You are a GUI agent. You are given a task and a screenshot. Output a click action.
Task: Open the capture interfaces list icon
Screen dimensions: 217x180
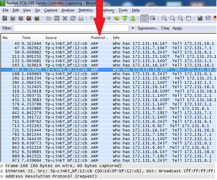click(x=5, y=18)
